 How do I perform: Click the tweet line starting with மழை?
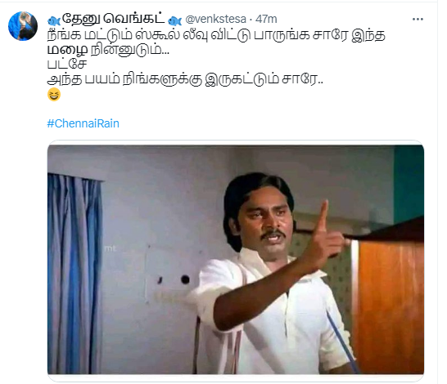click(108, 51)
